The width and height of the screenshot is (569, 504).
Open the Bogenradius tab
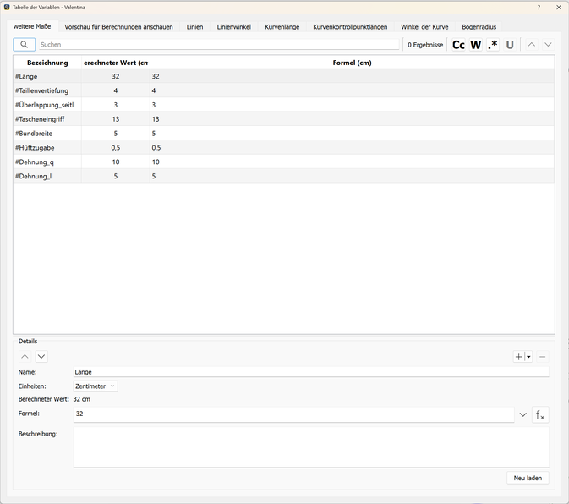479,27
